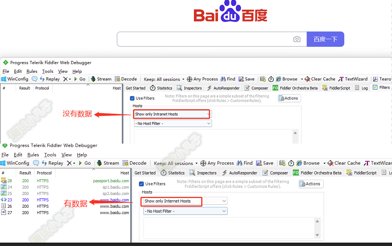Click Decode in lower Fiddler toolbar

pyautogui.click(x=134, y=163)
